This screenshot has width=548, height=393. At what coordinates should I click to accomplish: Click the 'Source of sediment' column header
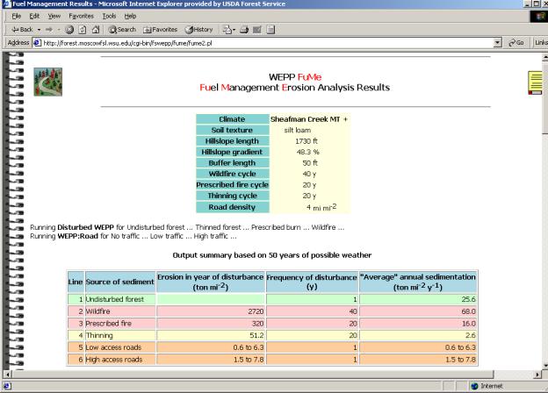pos(119,282)
